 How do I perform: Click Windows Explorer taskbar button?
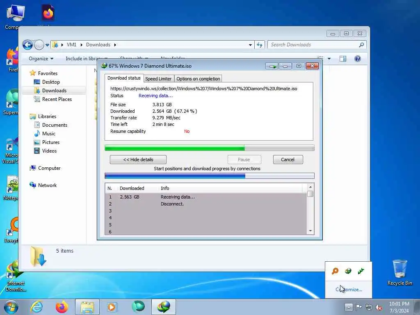[x=87, y=307]
